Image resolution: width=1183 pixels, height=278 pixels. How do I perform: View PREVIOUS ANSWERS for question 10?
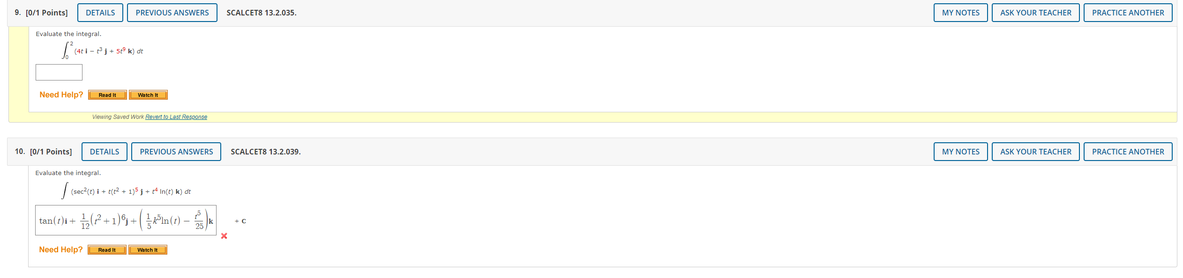click(x=176, y=152)
